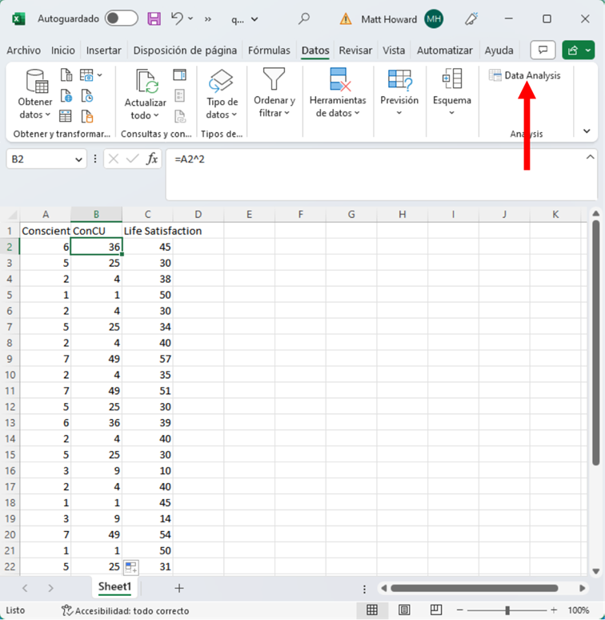Collapse the ribbon with the chevron

[587, 131]
